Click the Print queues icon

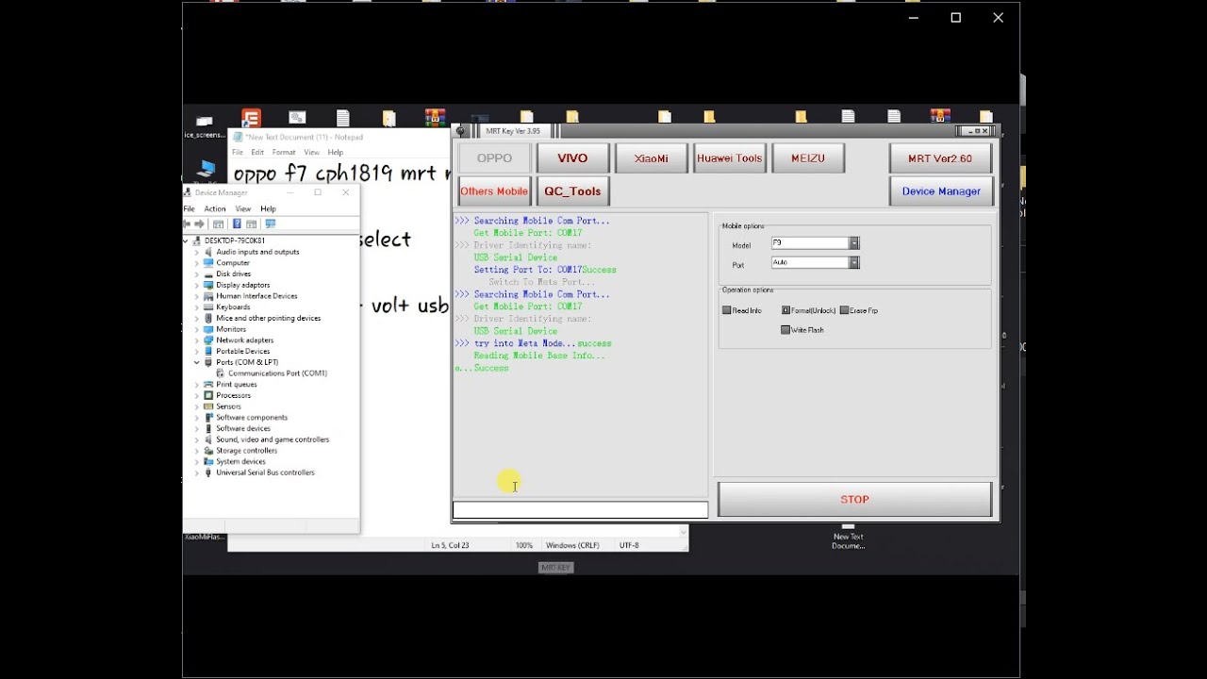(208, 384)
